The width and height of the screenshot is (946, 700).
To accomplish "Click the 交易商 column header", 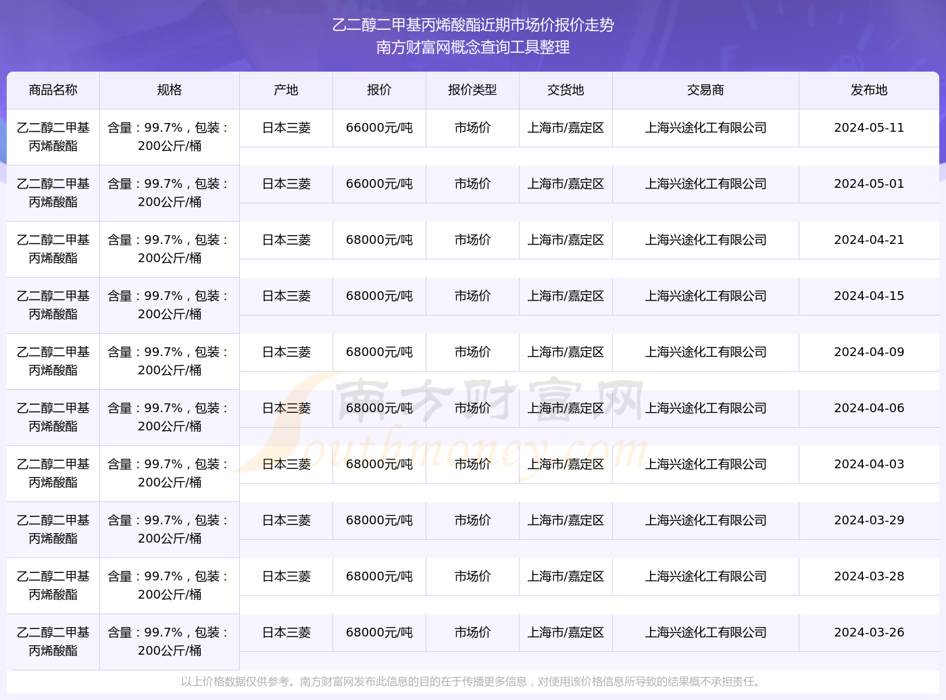I will click(705, 90).
